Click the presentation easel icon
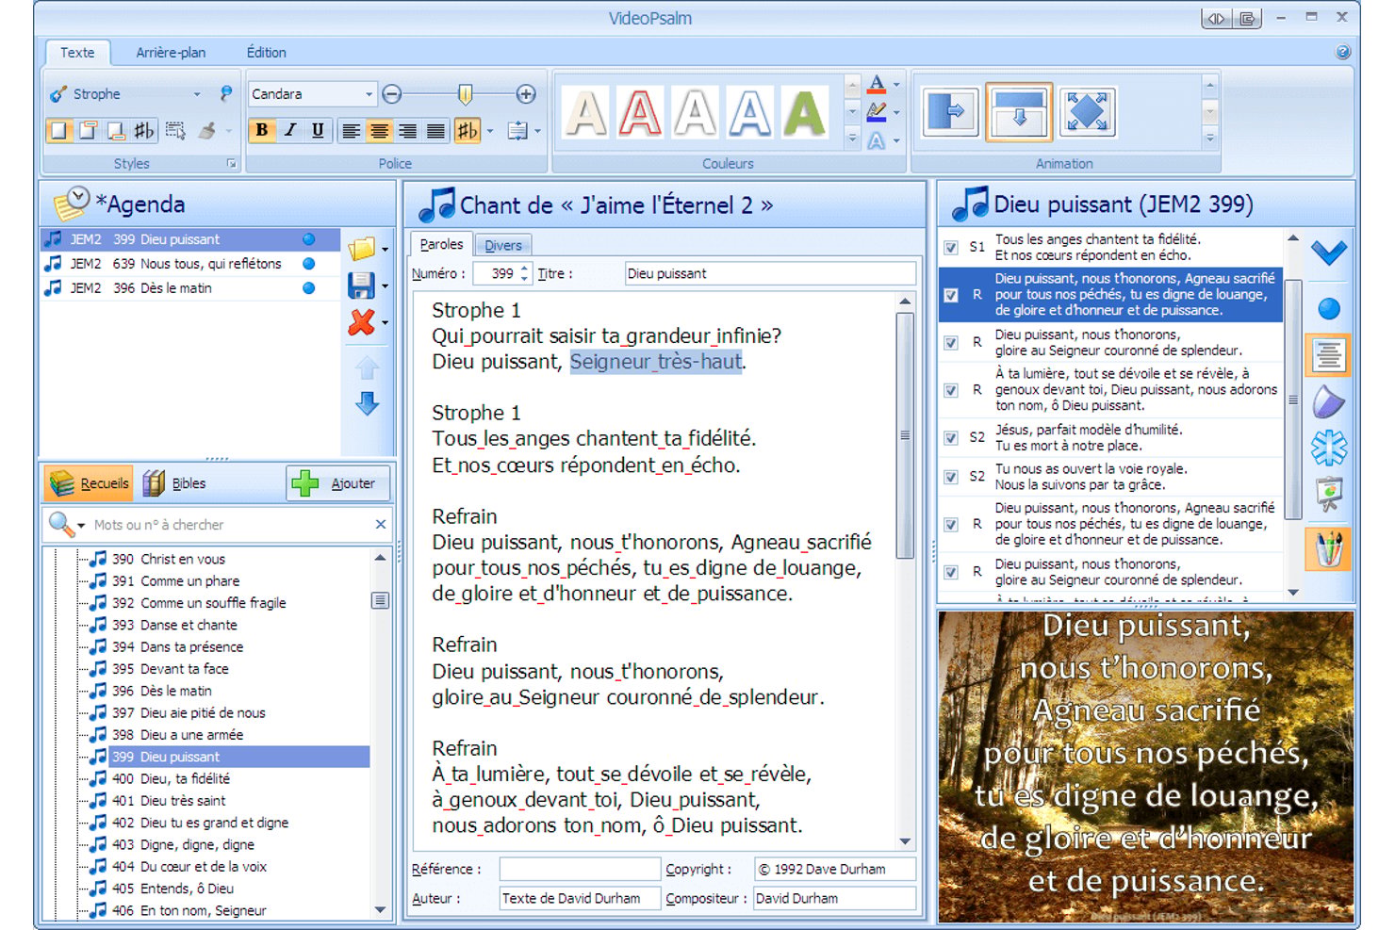The width and height of the screenshot is (1395, 930). pos(1329,494)
